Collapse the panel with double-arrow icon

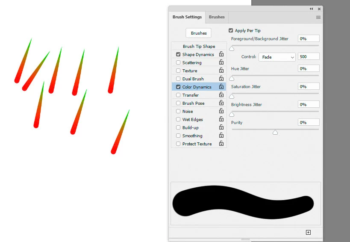(312, 9)
